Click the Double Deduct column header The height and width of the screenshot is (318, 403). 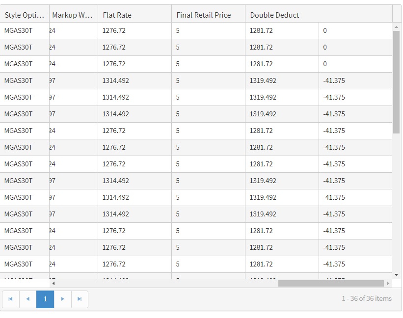tap(274, 15)
